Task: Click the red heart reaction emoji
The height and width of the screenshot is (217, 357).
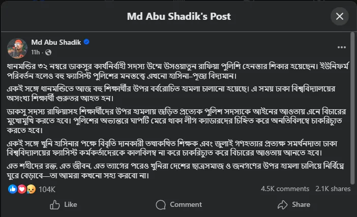Action: click(x=21, y=189)
